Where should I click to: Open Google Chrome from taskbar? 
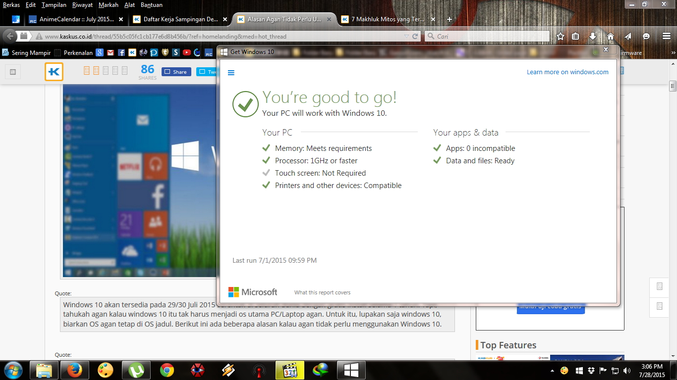pyautogui.click(x=167, y=370)
